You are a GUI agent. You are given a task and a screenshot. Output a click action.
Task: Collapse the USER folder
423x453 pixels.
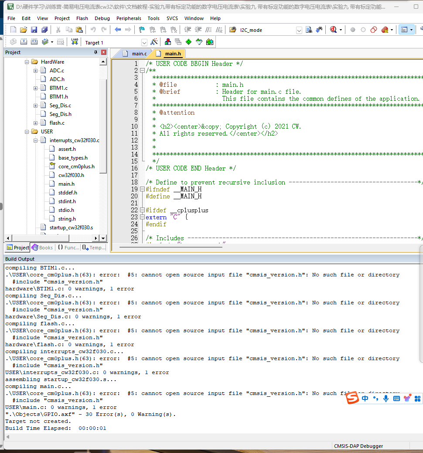[27, 132]
